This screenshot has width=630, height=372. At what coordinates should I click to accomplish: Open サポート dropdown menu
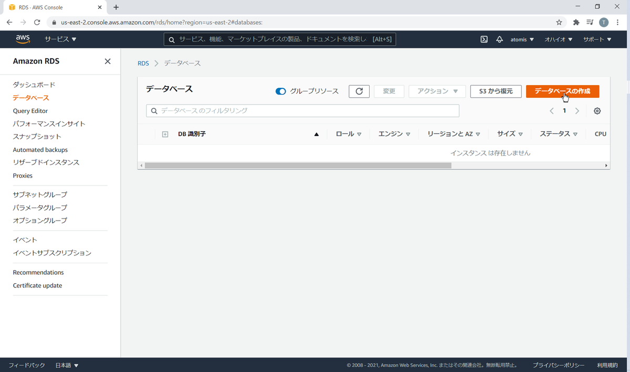click(x=597, y=39)
